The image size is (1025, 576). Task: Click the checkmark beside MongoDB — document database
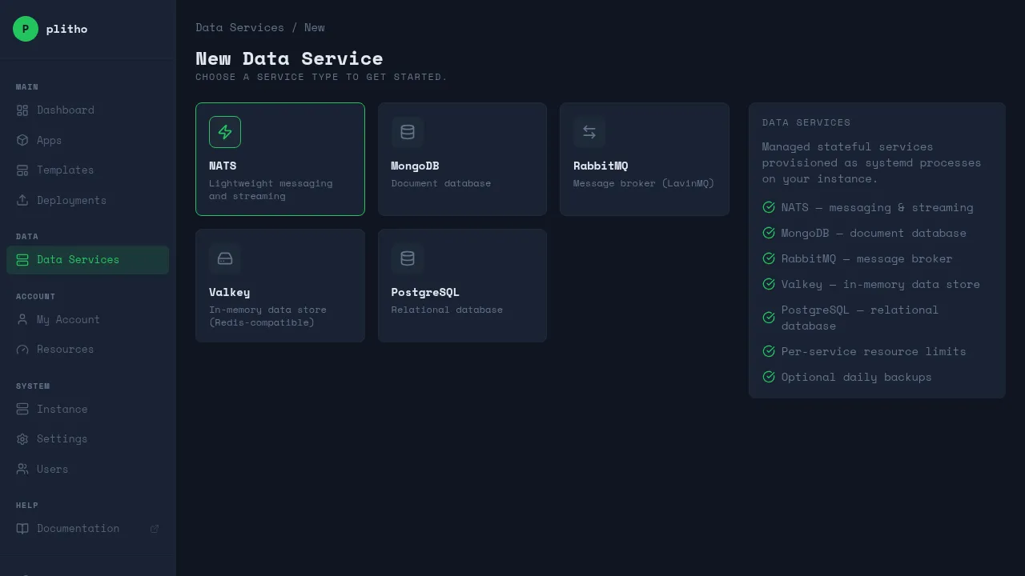(x=769, y=233)
